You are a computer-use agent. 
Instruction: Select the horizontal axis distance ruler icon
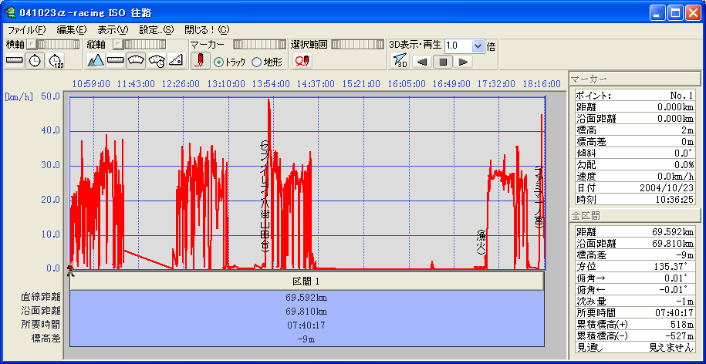[x=15, y=61]
